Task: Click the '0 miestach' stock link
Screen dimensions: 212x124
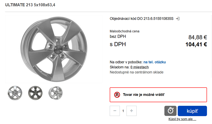Action: (x=139, y=67)
